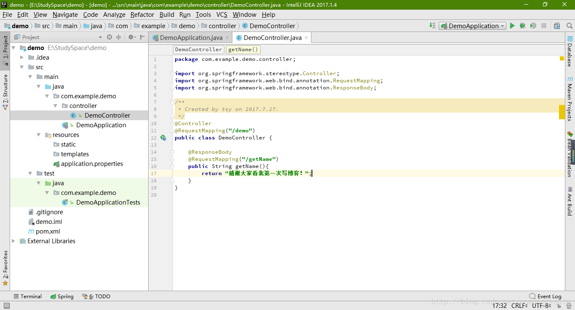Select DemoApplicationTests in project tree
The height and width of the screenshot is (310, 575).
(x=108, y=202)
